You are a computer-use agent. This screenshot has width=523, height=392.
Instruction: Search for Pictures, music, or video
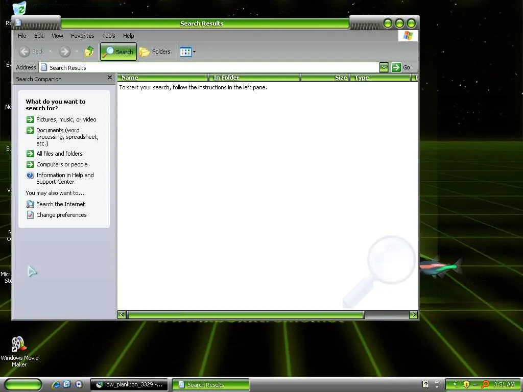tap(66, 119)
